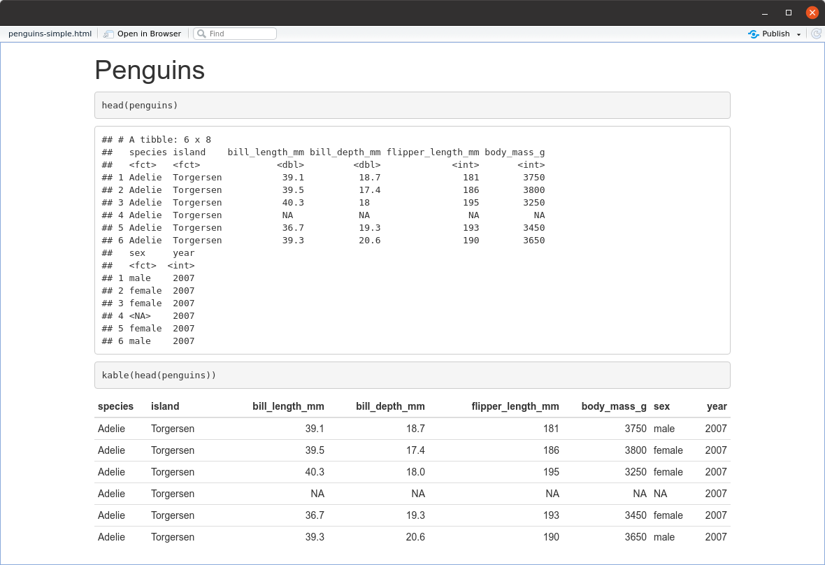Click the magnifier icon in the Find box
The width and height of the screenshot is (825, 565).
201,34
